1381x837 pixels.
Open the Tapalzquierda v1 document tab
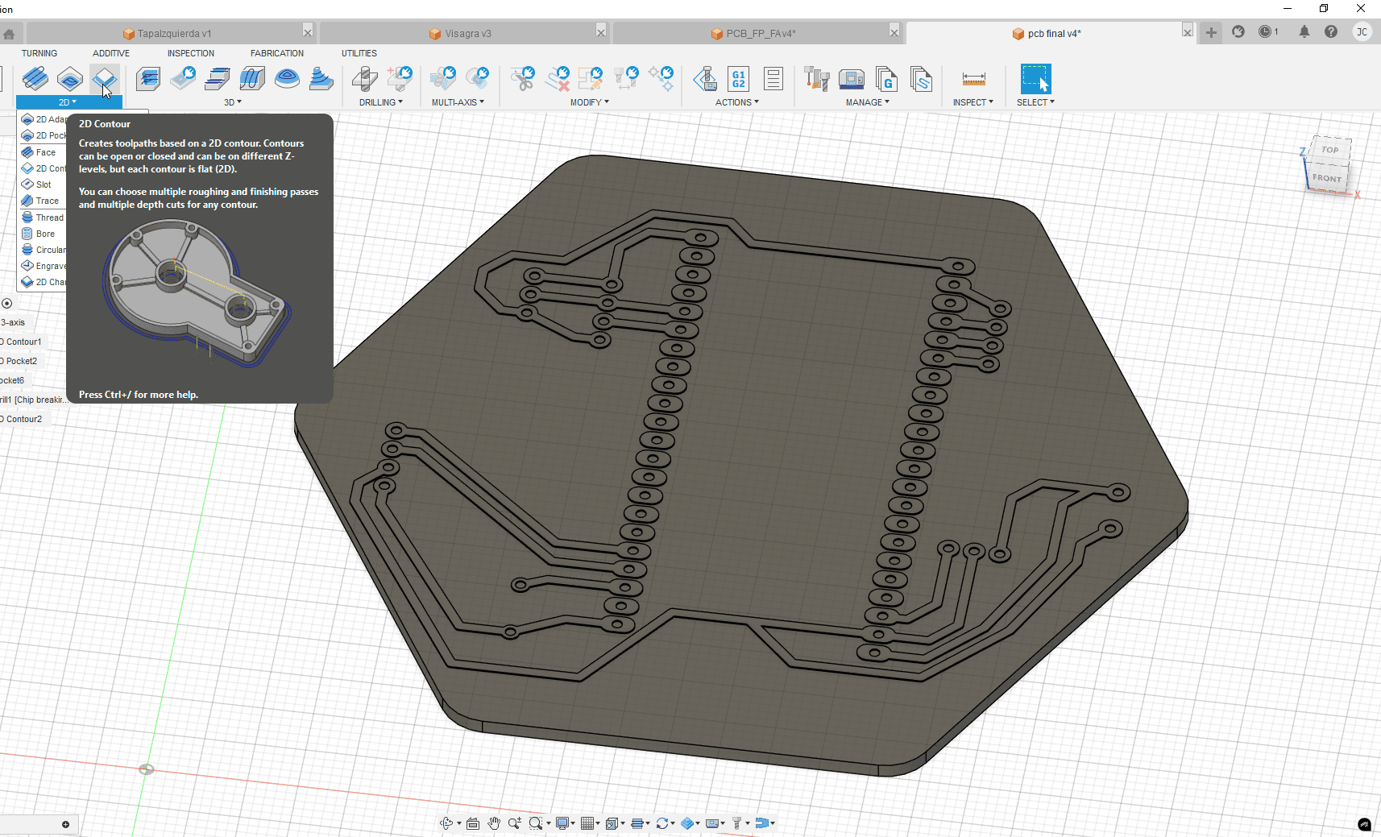click(166, 33)
